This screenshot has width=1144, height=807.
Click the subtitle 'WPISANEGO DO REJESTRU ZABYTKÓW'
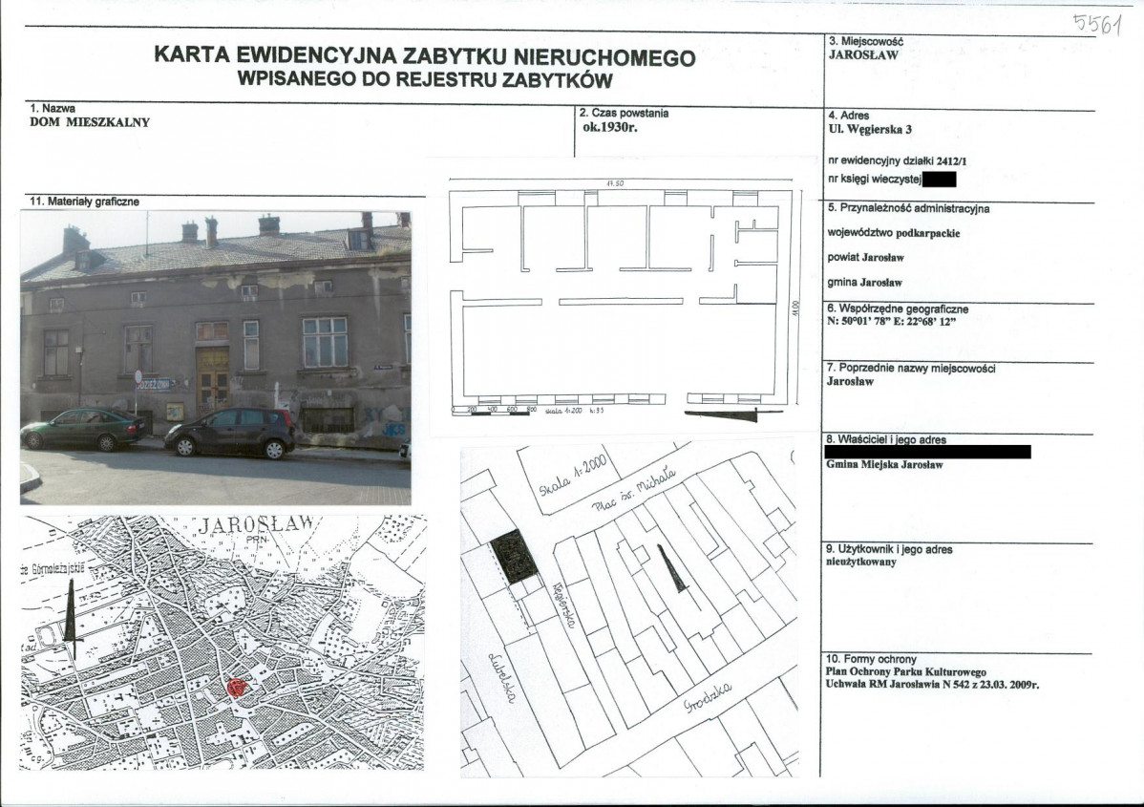pyautogui.click(x=425, y=80)
